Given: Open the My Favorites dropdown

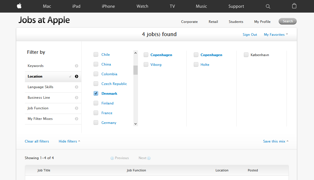Looking at the screenshot, I should pos(276,34).
